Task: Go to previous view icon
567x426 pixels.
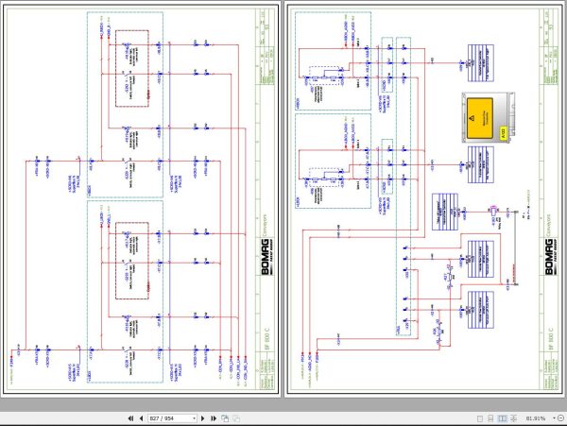Action: point(225,418)
